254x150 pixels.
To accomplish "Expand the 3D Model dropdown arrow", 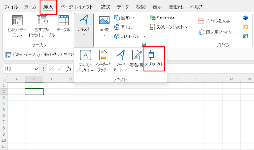I will 144,36.
